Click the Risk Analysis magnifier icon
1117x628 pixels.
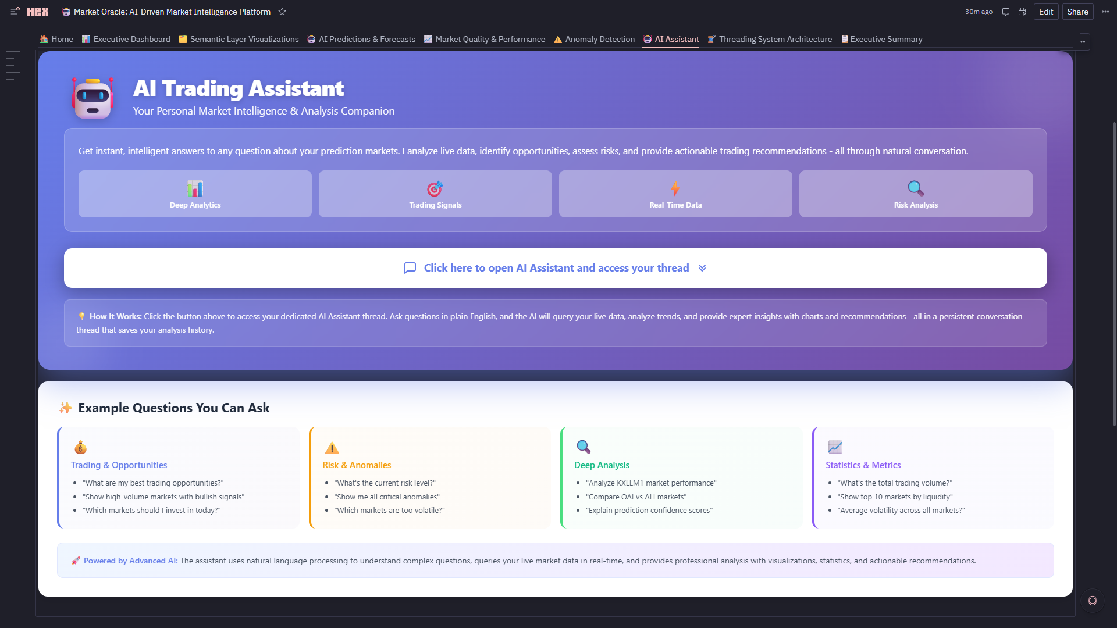tap(915, 188)
